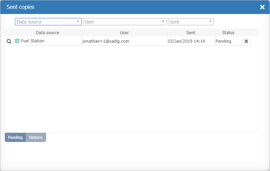Click the Status column header
This screenshot has width=270, height=171.
pos(228,33)
